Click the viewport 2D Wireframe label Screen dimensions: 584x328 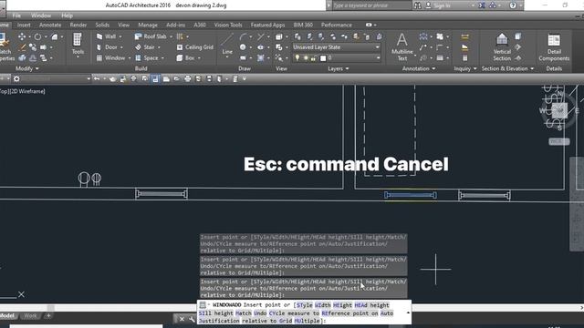pyautogui.click(x=28, y=91)
